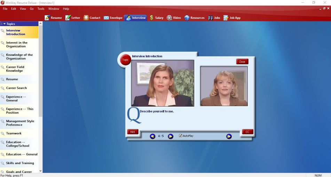Toggle the AutoPlay checkbox
331x177 pixels.
[181, 136]
